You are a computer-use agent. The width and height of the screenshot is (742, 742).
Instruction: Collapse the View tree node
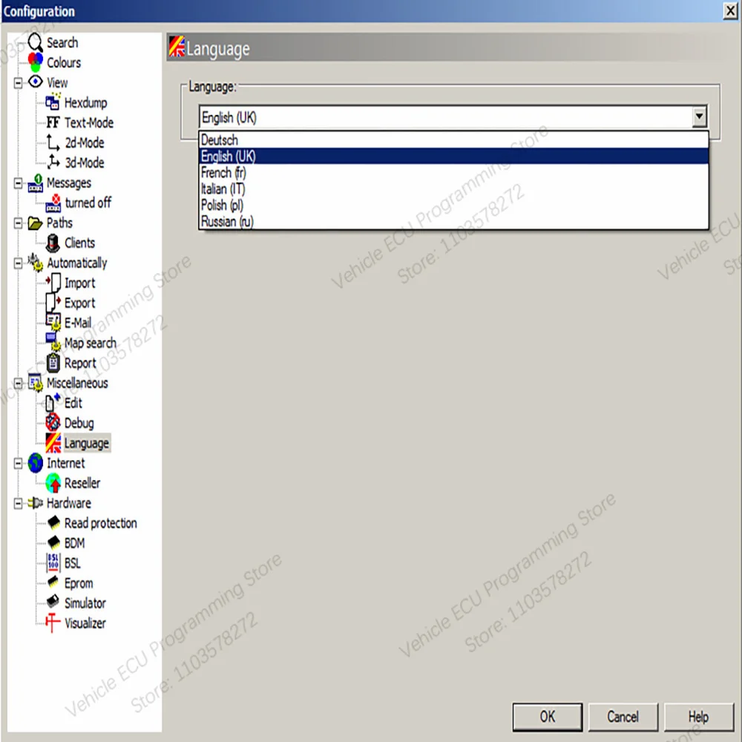point(18,83)
